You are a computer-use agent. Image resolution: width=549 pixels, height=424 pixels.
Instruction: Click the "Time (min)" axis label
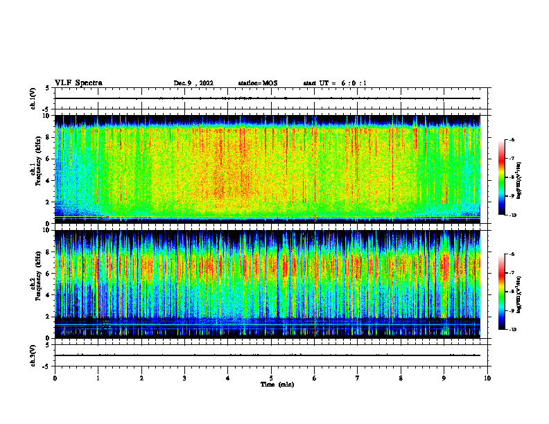[x=277, y=385]
